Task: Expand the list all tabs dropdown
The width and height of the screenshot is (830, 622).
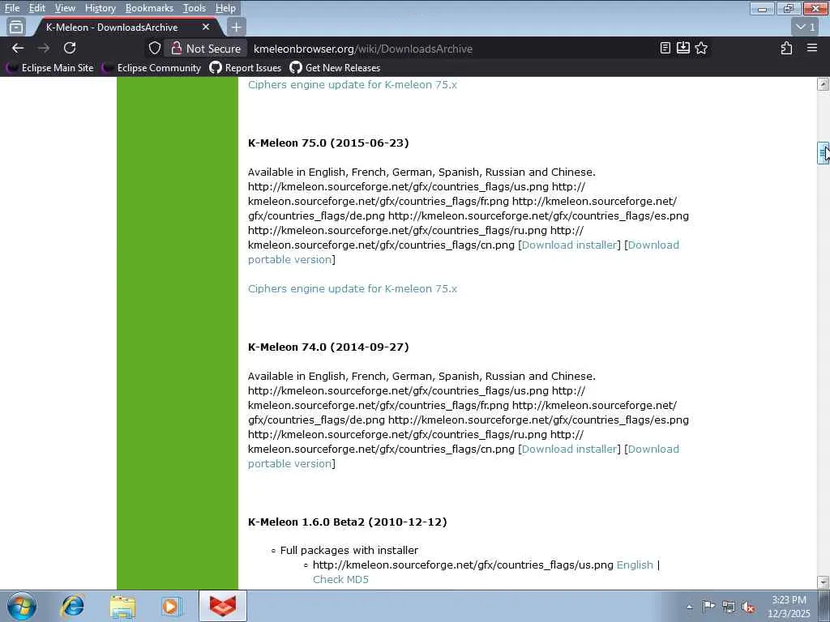Action: [x=806, y=27]
